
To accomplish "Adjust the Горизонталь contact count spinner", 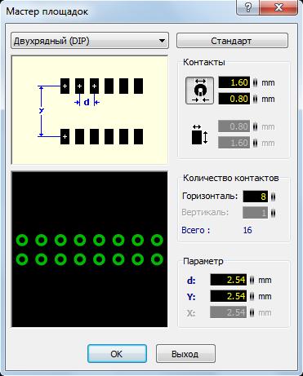I will click(x=273, y=197).
